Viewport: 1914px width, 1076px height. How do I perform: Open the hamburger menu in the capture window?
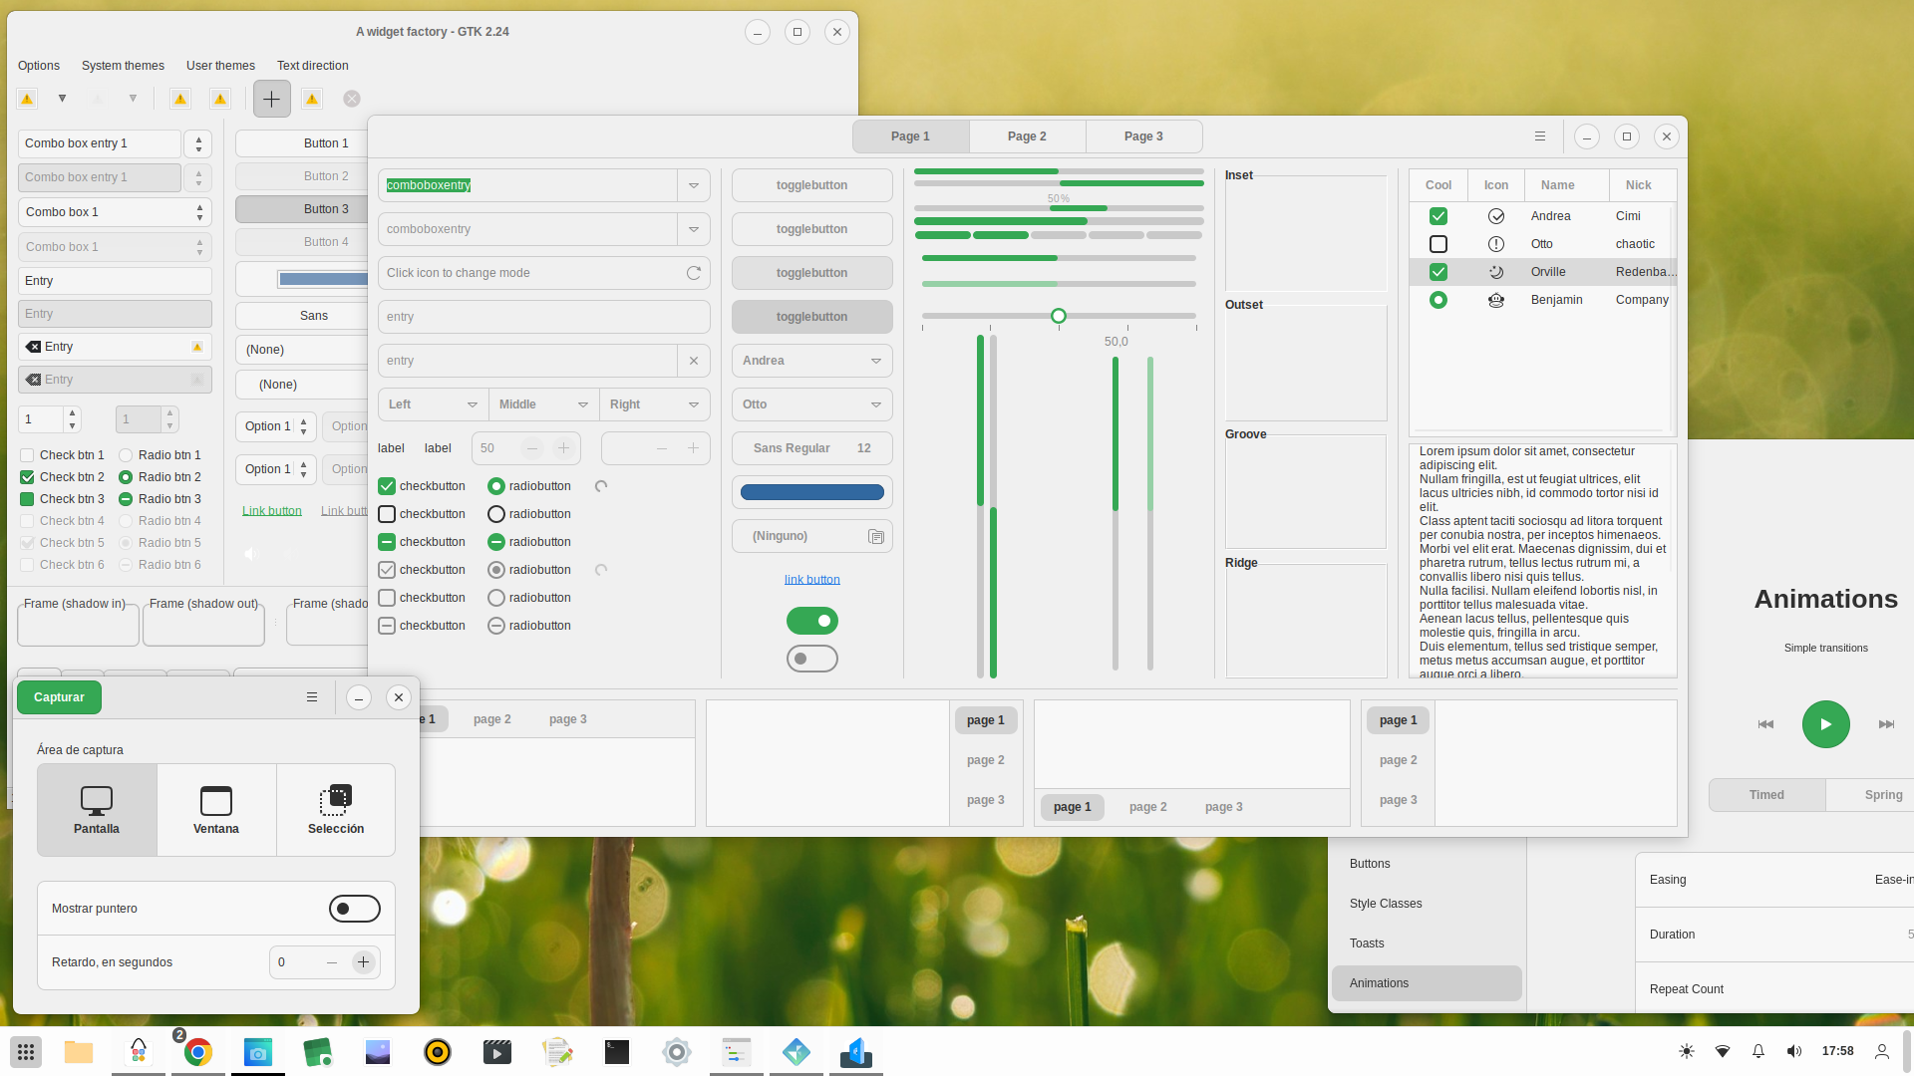click(312, 697)
